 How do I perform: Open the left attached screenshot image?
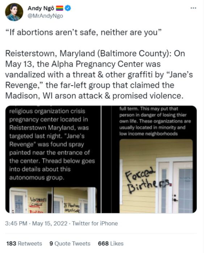click(53, 159)
